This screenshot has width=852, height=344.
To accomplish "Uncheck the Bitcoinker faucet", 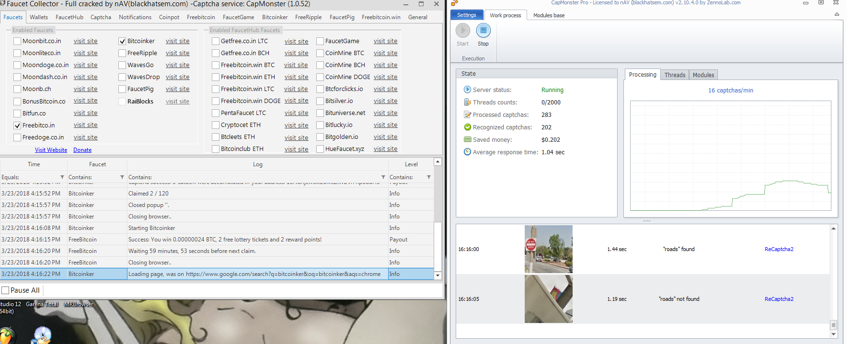I will click(x=122, y=41).
